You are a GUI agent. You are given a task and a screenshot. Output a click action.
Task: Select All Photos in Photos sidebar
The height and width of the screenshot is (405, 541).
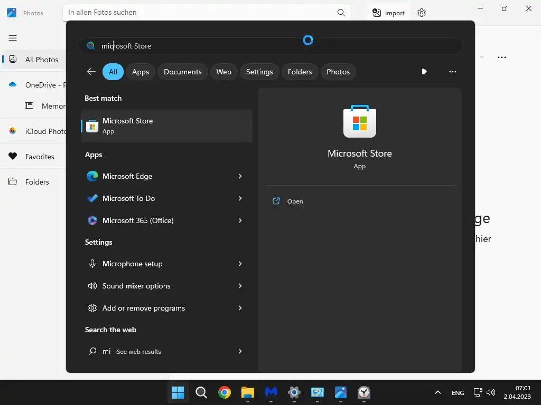pyautogui.click(x=33, y=60)
